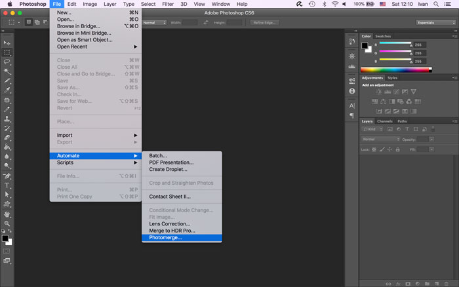Expand the Open Recent submenu
459x287 pixels.
tap(96, 47)
